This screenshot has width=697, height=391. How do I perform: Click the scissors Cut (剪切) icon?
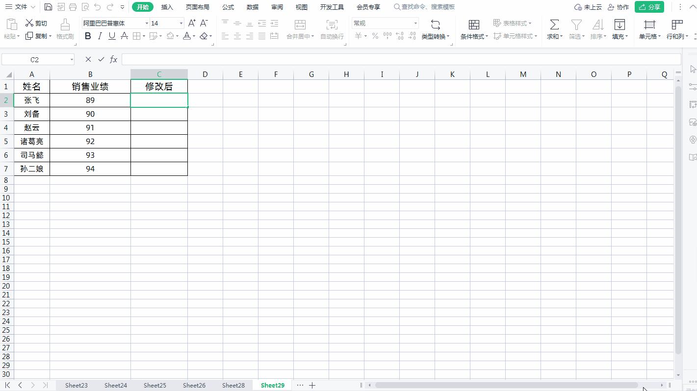29,23
